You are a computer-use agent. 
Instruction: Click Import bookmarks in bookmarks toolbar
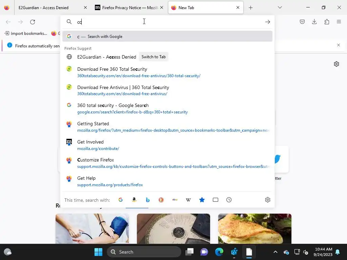point(26,34)
